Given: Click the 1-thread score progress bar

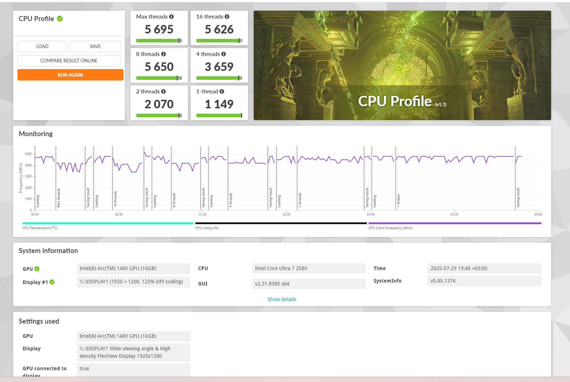Looking at the screenshot, I should point(219,115).
